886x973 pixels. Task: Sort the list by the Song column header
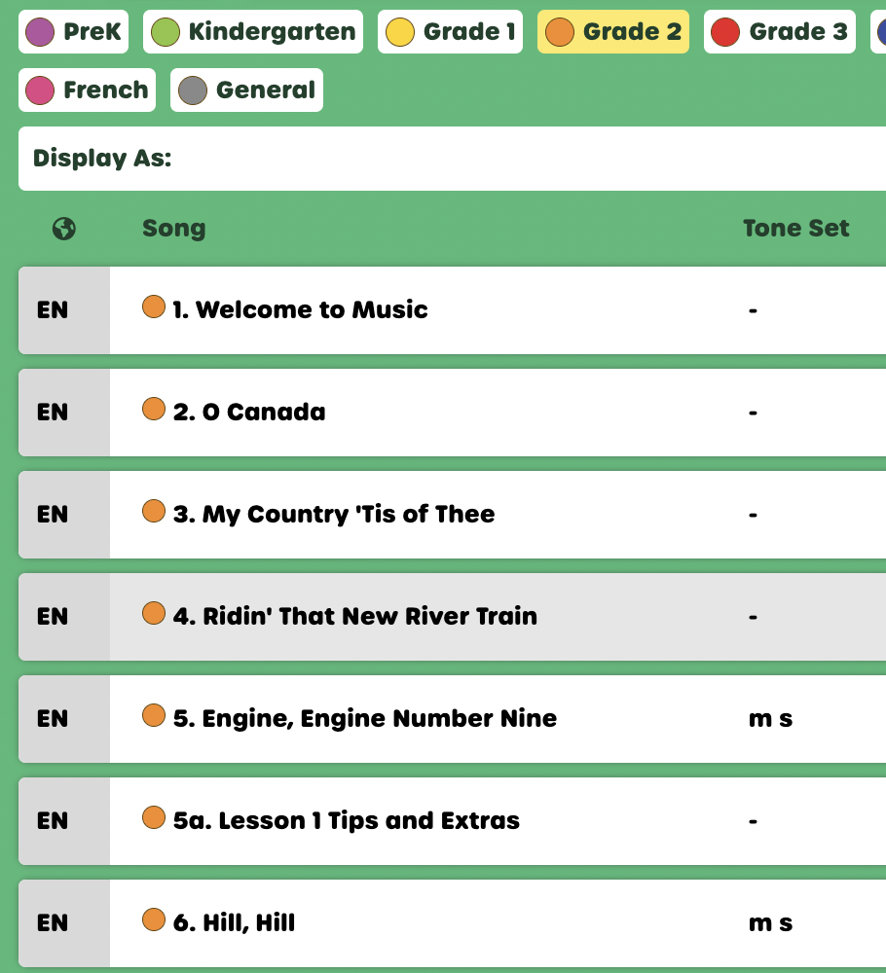[x=173, y=228]
